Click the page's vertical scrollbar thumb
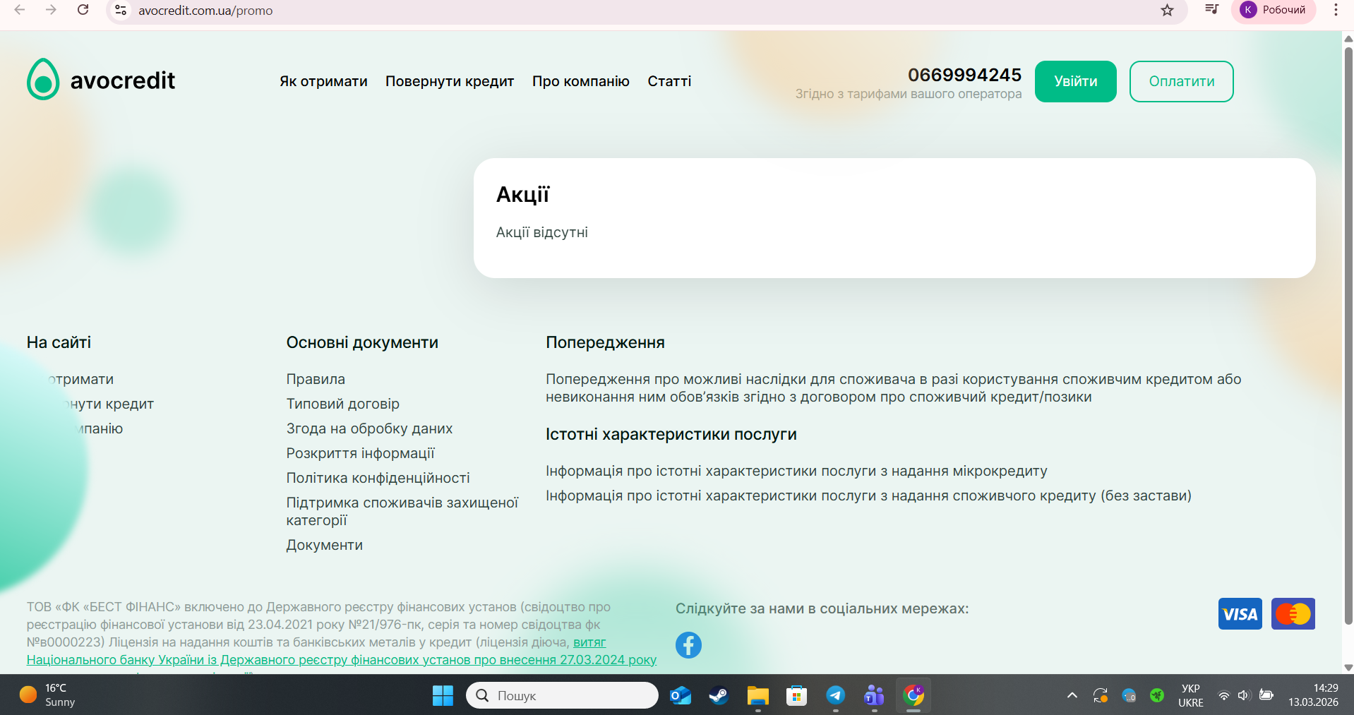Viewport: 1354px width, 715px height. tap(1348, 335)
